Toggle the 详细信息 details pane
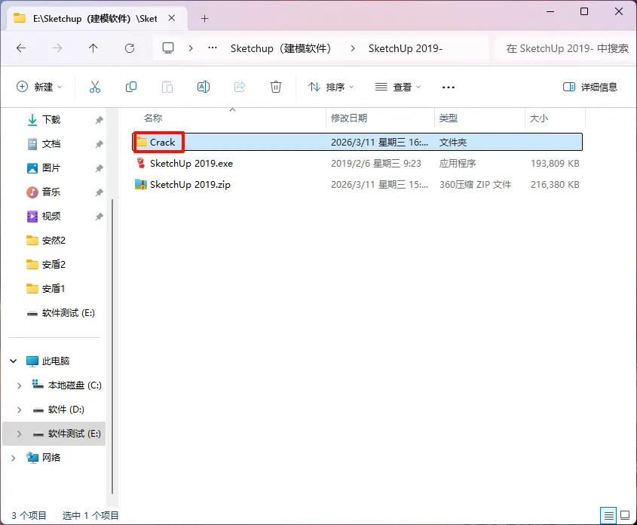637x525 pixels. click(x=590, y=87)
